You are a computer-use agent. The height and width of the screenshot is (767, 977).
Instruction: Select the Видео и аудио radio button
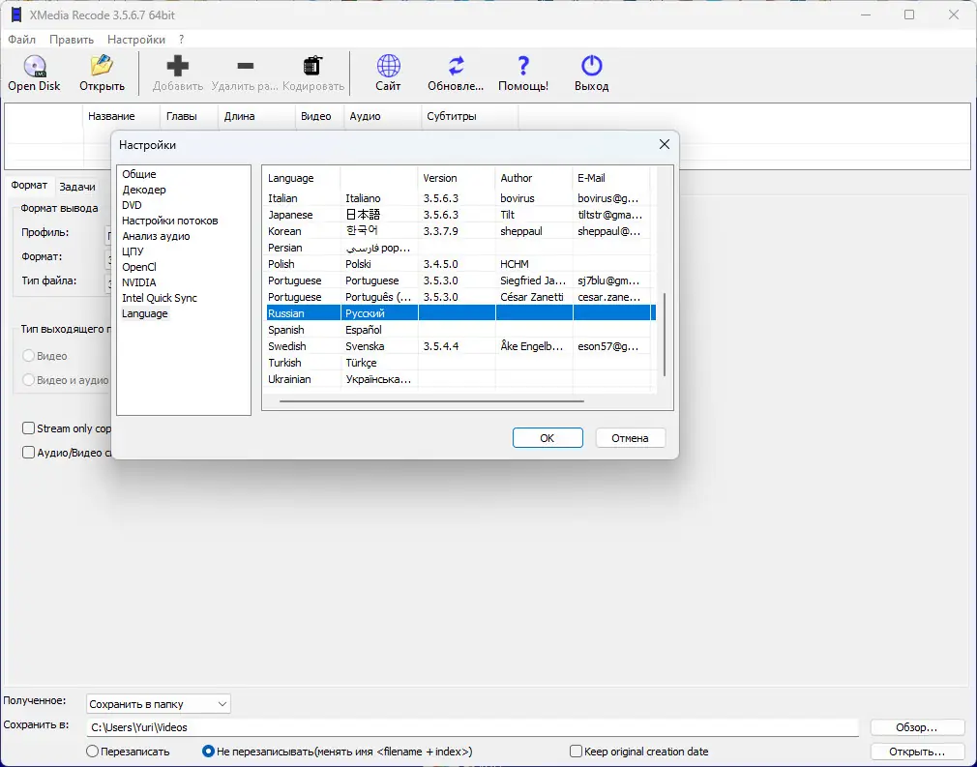pyautogui.click(x=28, y=379)
